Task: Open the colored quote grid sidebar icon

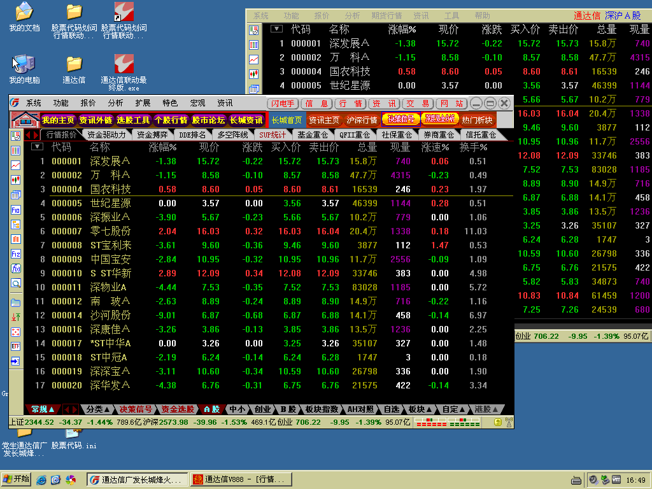Action: 16,150
